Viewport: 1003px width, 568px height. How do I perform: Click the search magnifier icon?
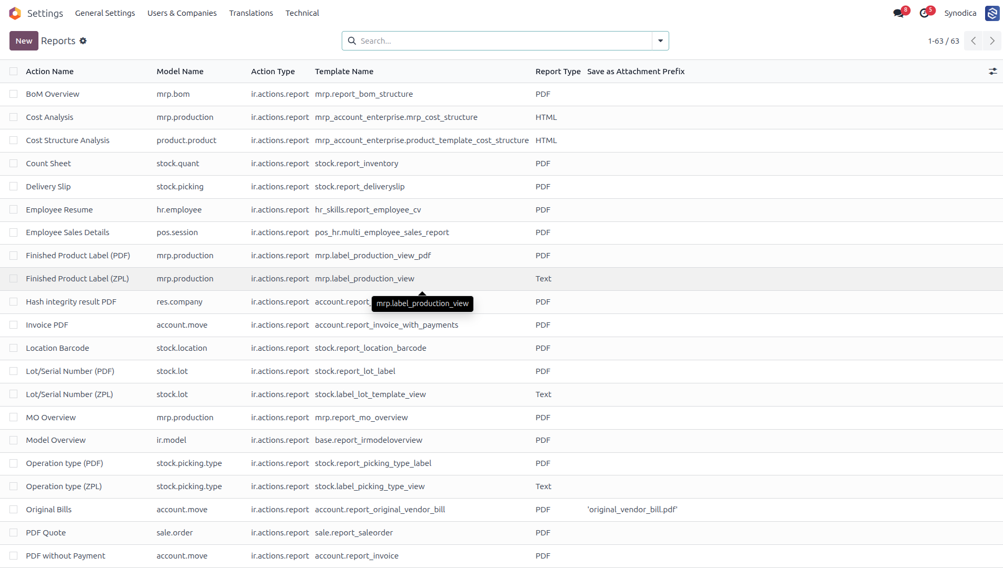(x=352, y=41)
